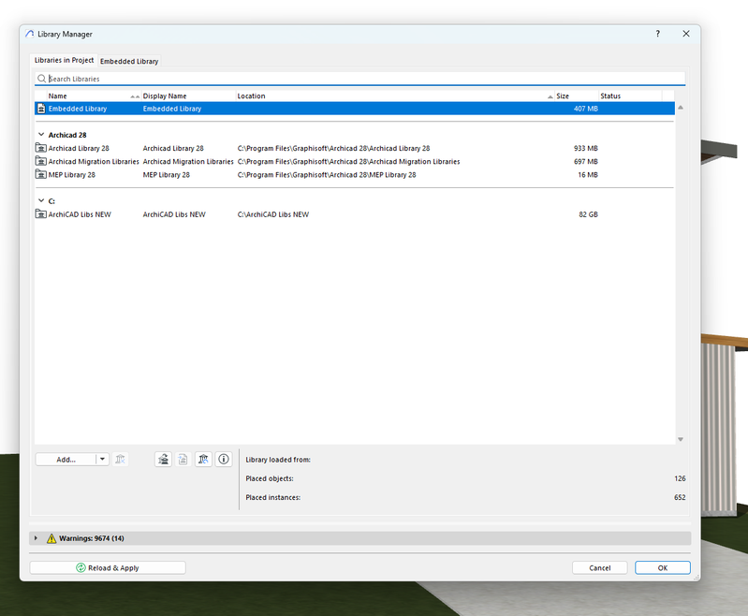Switch to Libraries in Project tab
This screenshot has width=748, height=616.
[64, 60]
